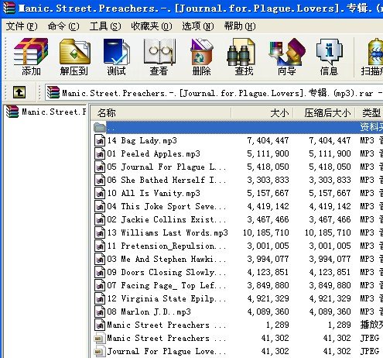Open the 查看 (View) toolbar icon
Image resolution: width=383 pixels, height=358 pixels.
coord(159,57)
